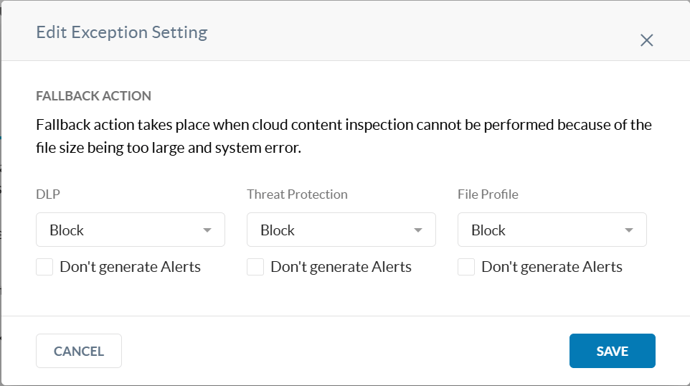The height and width of the screenshot is (386, 690).
Task: Click the fallback action description paragraph
Action: pos(344,137)
